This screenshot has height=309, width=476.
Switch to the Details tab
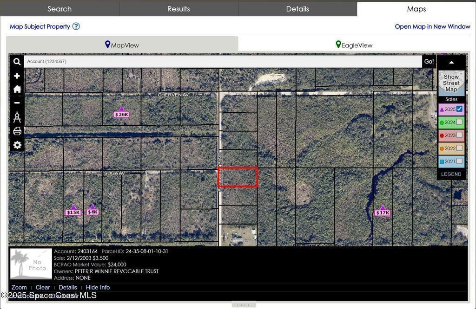click(297, 9)
